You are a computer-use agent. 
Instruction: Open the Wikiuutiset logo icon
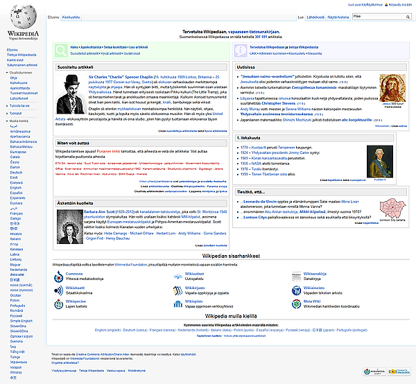[177, 277]
